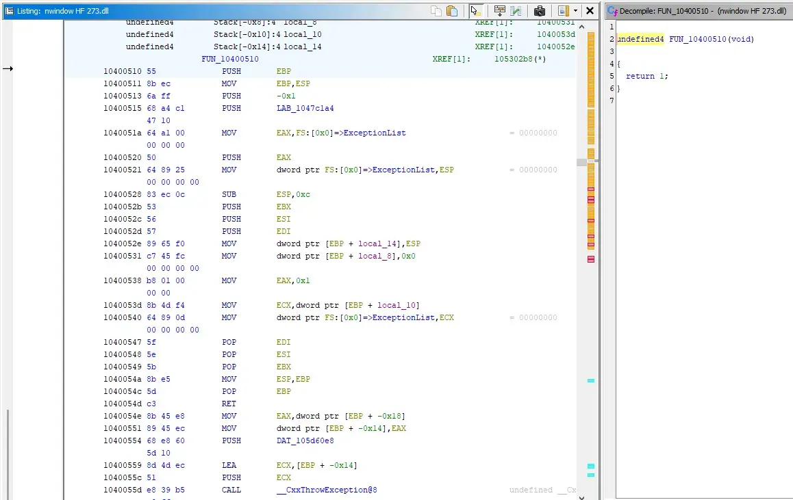This screenshot has width=793, height=500.
Task: Click 'return 1;' in Decompile panel
Action: tap(647, 76)
